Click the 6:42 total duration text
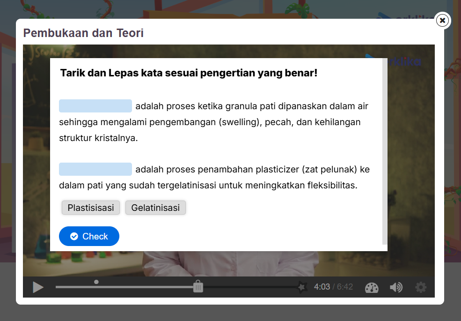 pos(345,287)
